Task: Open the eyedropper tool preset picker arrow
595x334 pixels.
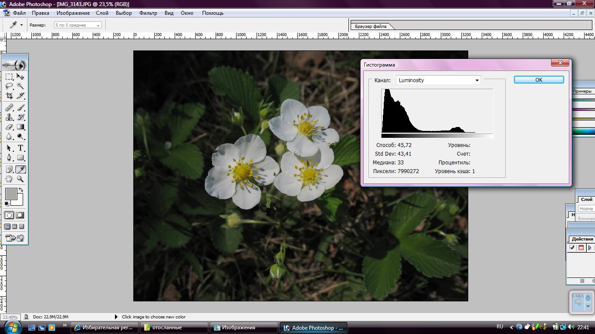Action: [21, 25]
